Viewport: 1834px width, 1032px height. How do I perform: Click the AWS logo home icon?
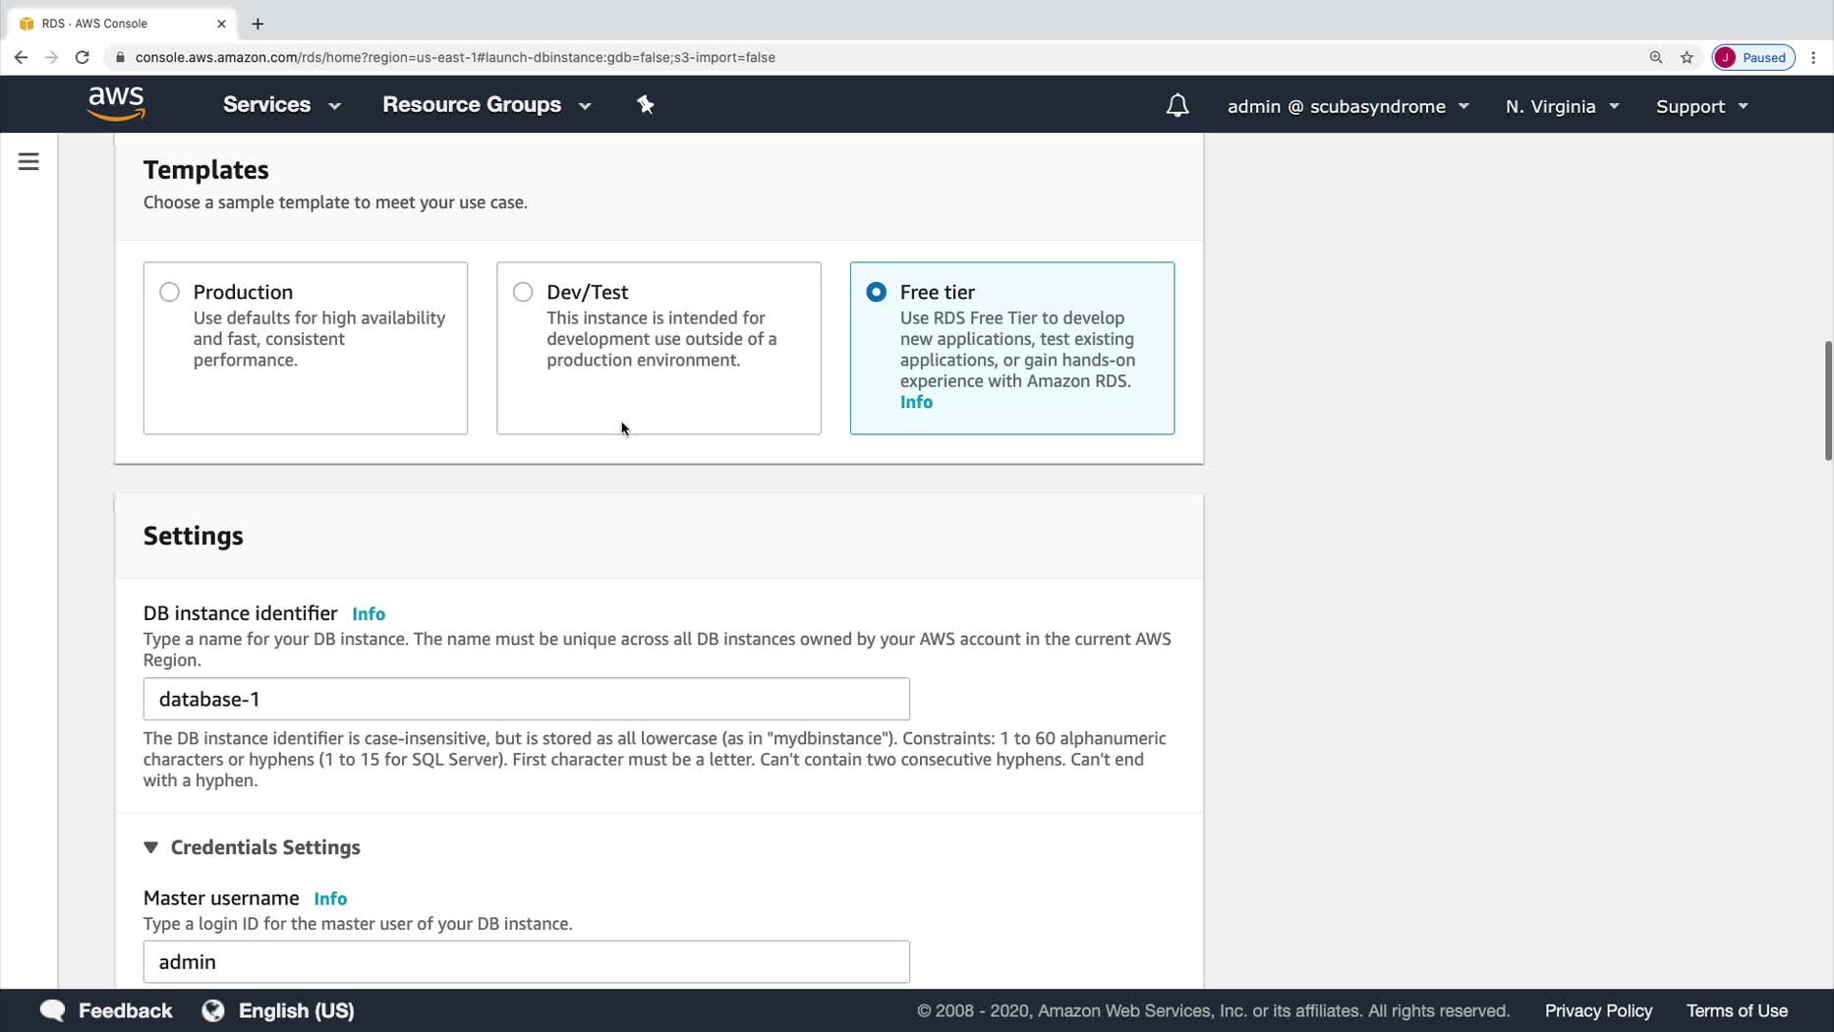(116, 103)
